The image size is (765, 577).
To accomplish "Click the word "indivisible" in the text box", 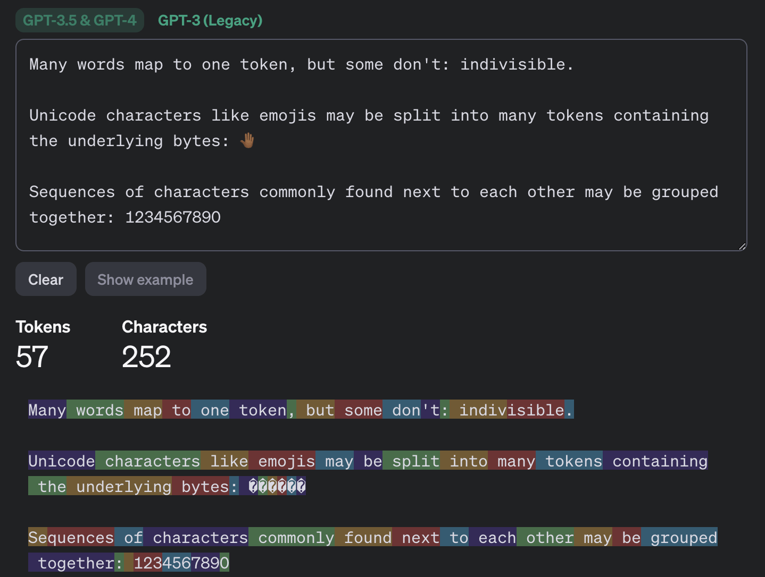I will pos(512,65).
